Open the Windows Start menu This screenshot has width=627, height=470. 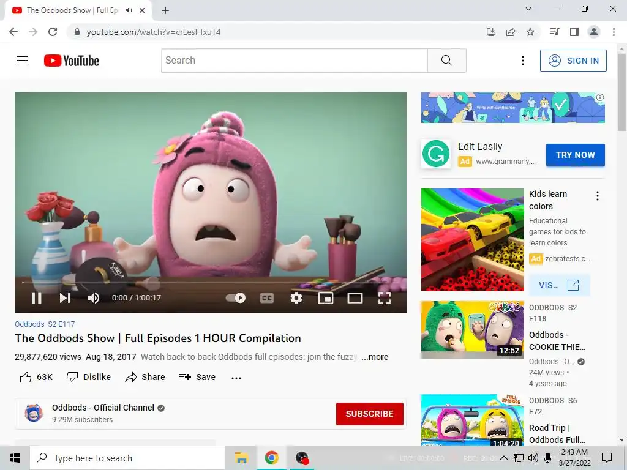(15, 458)
